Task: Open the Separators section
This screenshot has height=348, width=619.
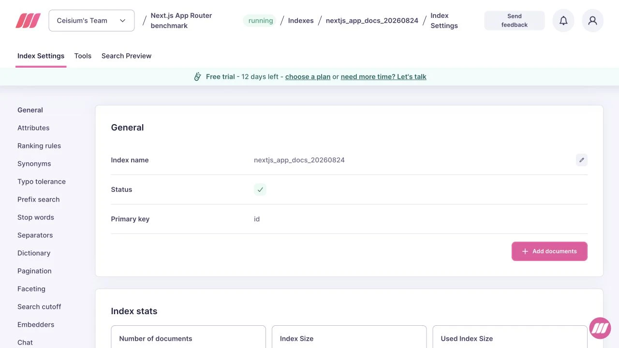Action: click(35, 235)
